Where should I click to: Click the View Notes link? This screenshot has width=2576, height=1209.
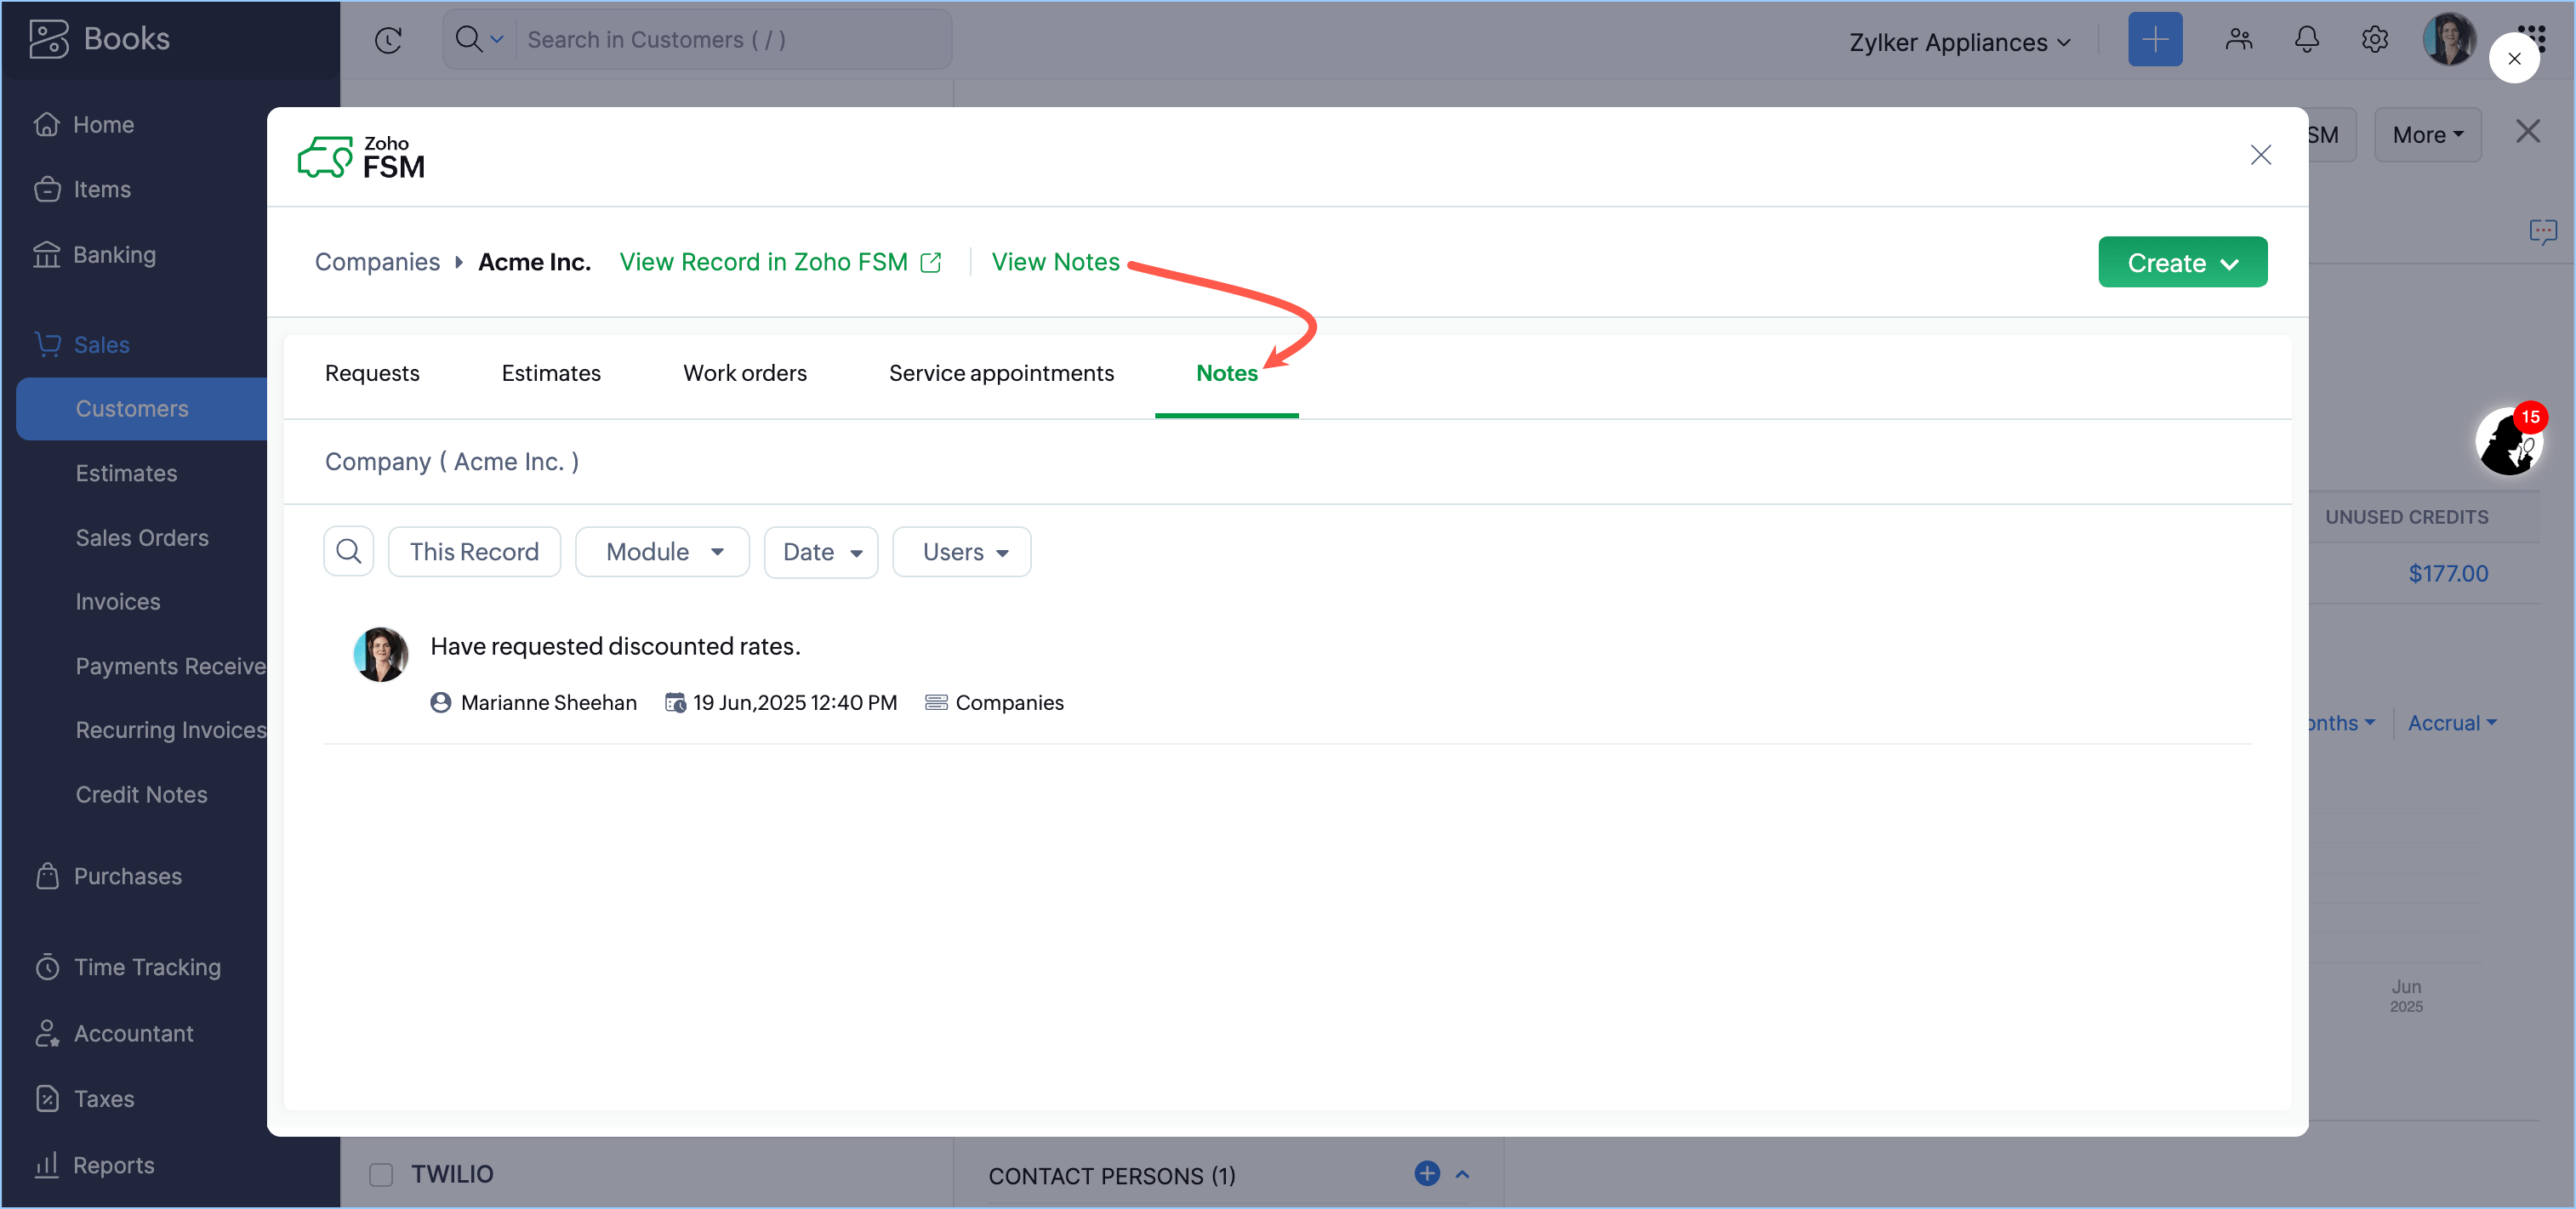(x=1055, y=262)
